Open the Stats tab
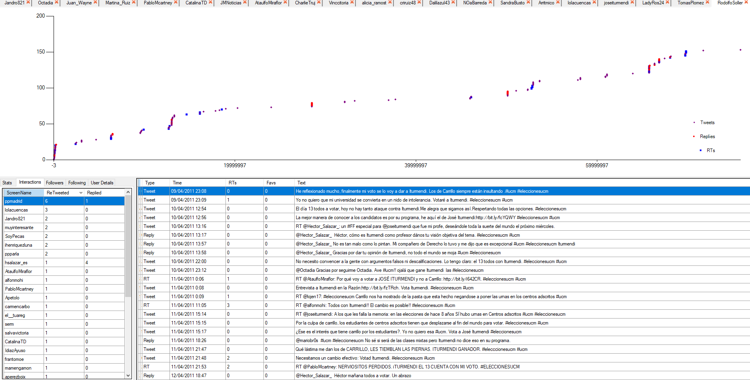 [7, 183]
